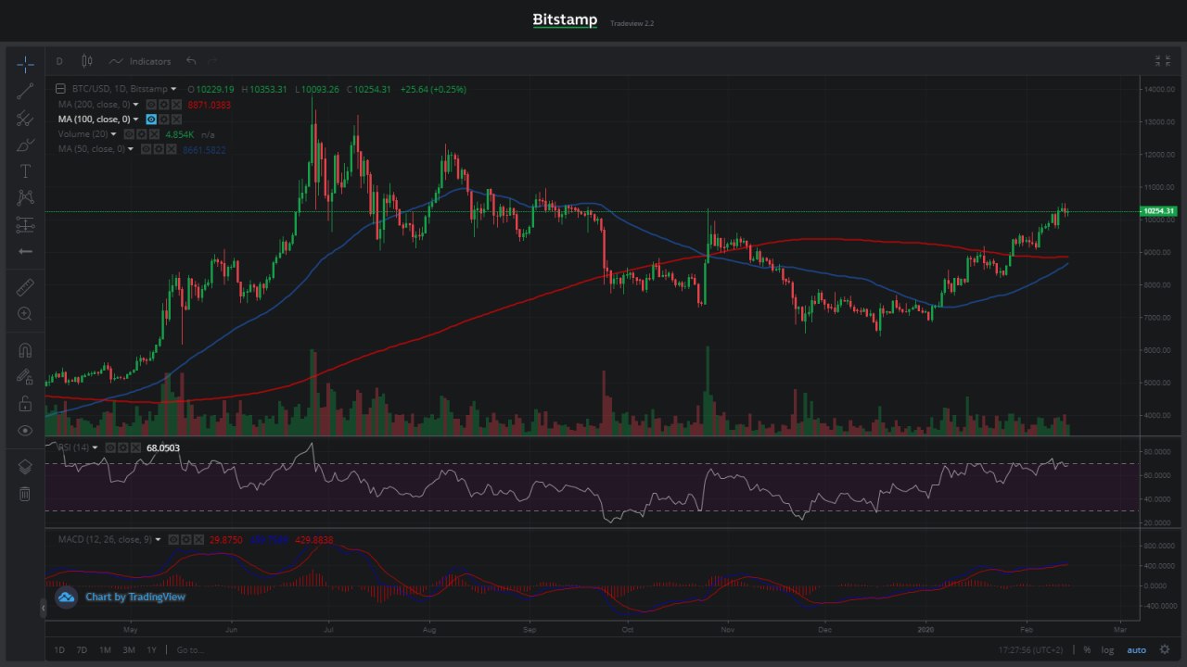
Task: Expand the MA (100, close, 0) dropdown
Action: coord(135,120)
